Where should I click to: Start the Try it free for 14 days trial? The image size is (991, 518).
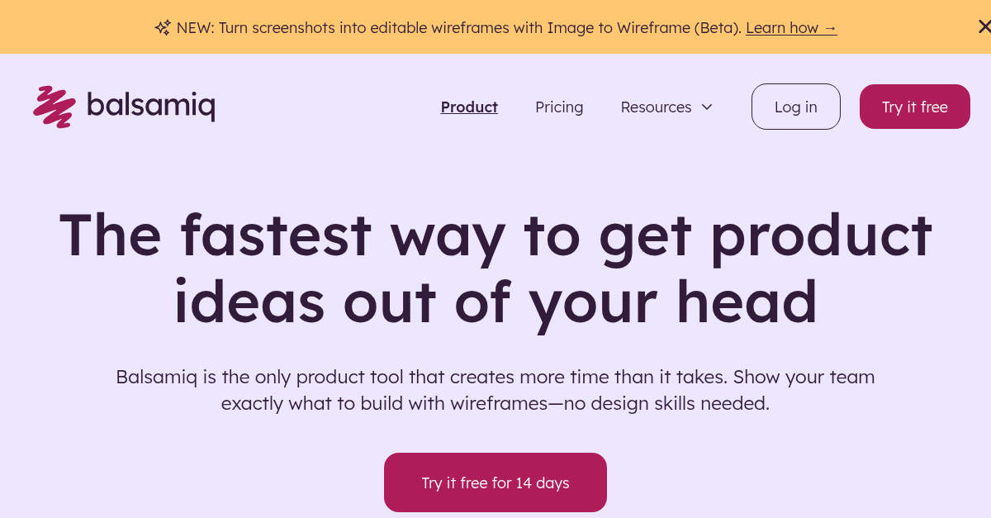point(495,482)
